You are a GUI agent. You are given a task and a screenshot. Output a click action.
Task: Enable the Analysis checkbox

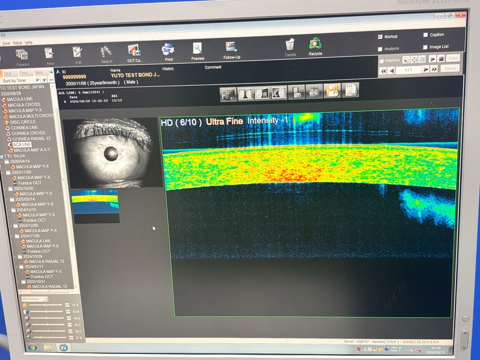tap(380, 49)
